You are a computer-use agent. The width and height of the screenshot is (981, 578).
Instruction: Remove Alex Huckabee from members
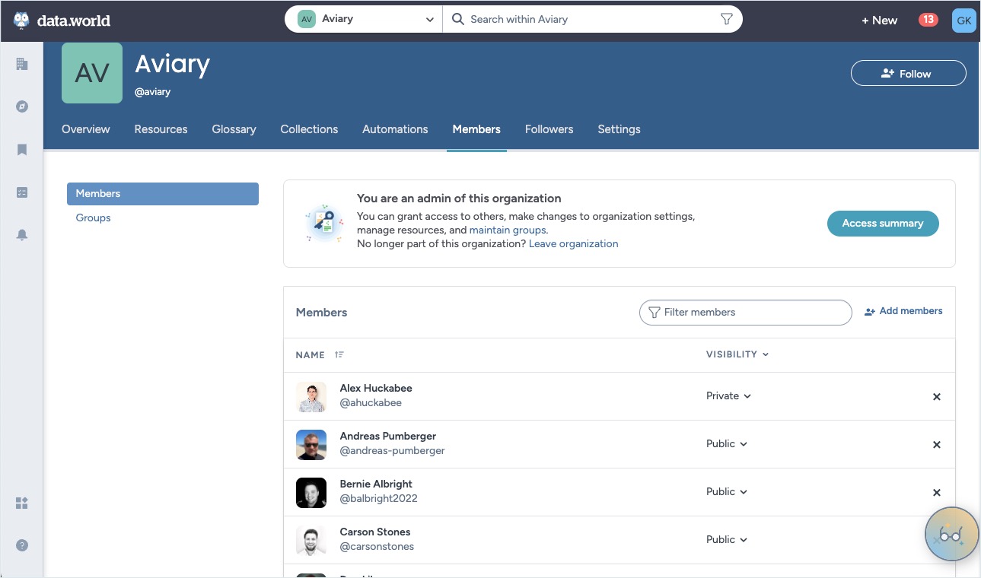[x=937, y=396]
